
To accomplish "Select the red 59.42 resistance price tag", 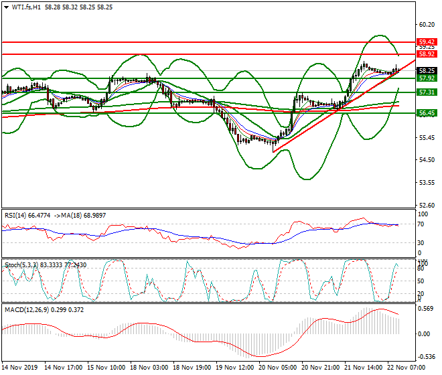I will [427, 42].
